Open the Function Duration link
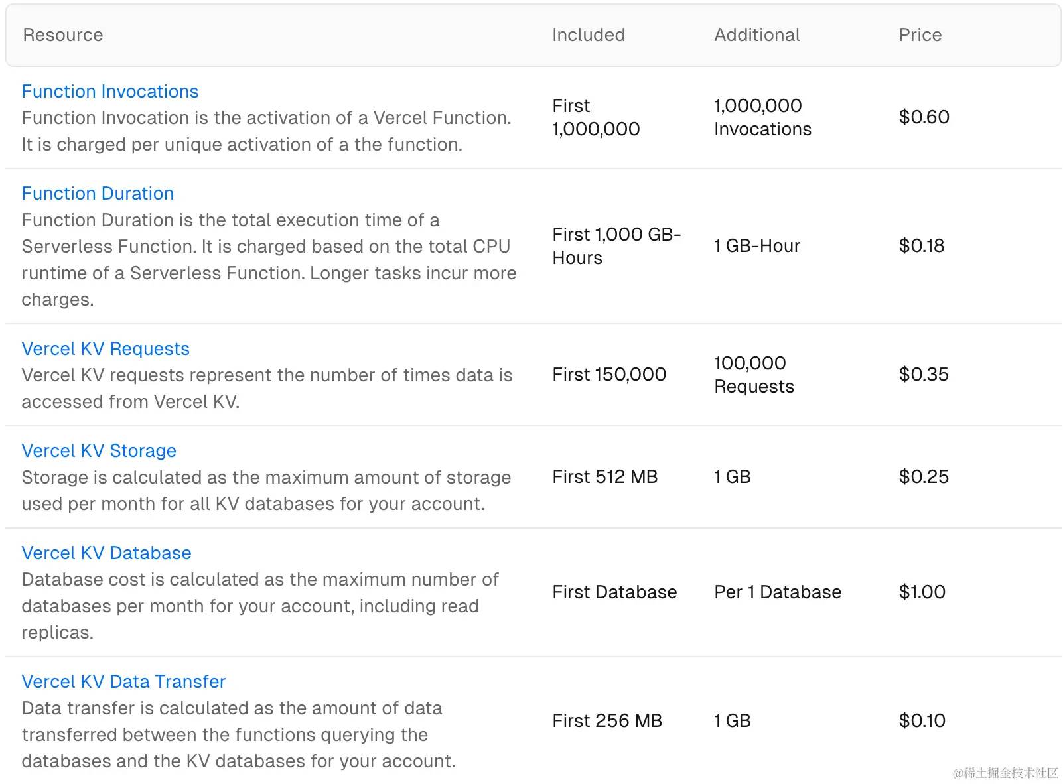 point(98,194)
